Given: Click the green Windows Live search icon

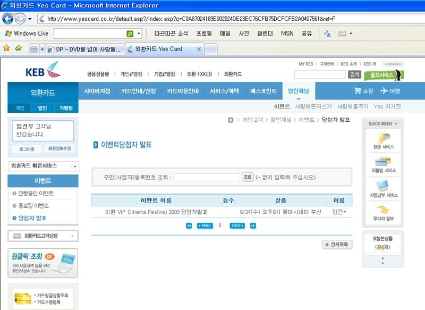Looking at the screenshot, I should (130, 33).
